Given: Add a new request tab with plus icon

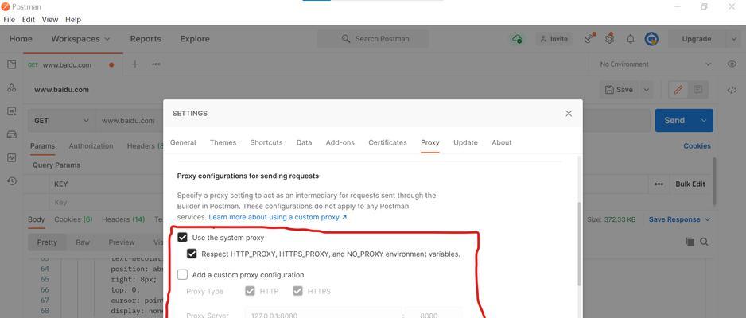Looking at the screenshot, I should click(135, 64).
